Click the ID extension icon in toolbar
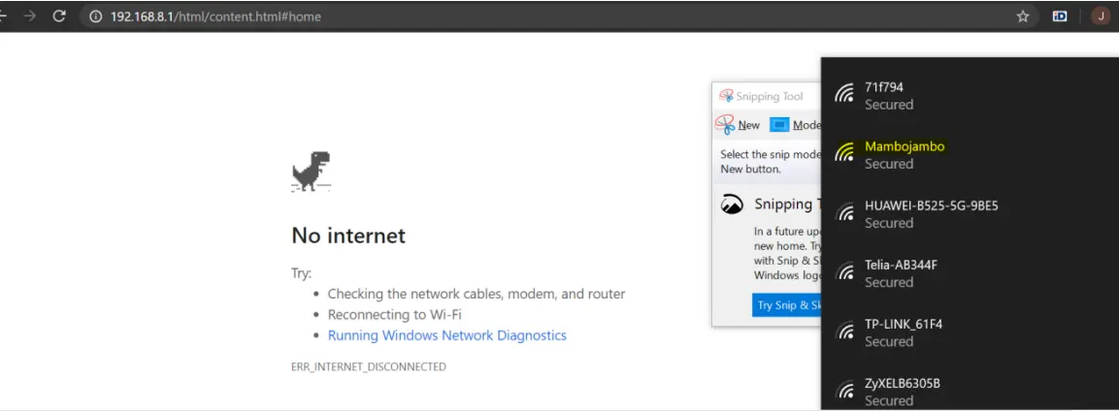Screen dimensions: 1119x411 (x=1060, y=16)
